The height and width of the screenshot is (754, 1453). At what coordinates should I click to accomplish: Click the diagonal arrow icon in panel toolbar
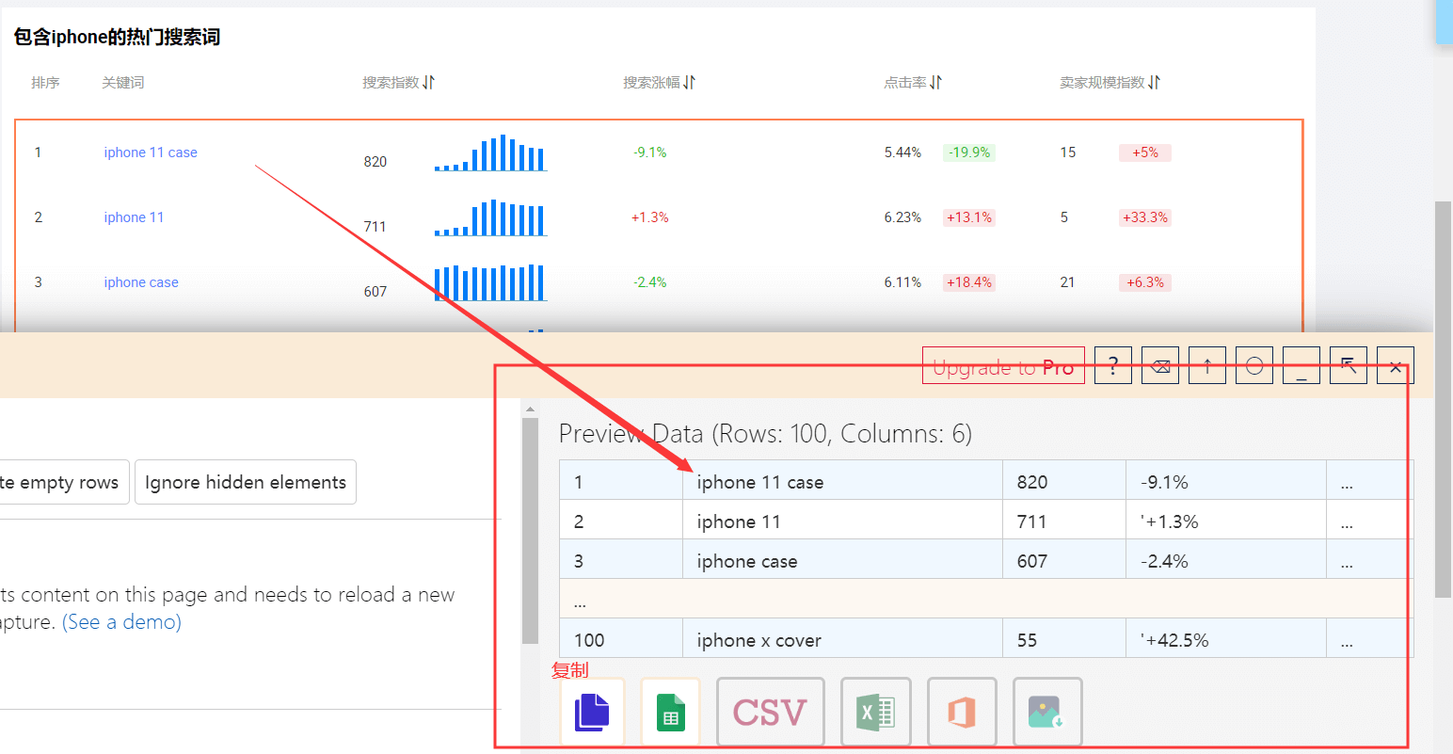click(x=1348, y=365)
